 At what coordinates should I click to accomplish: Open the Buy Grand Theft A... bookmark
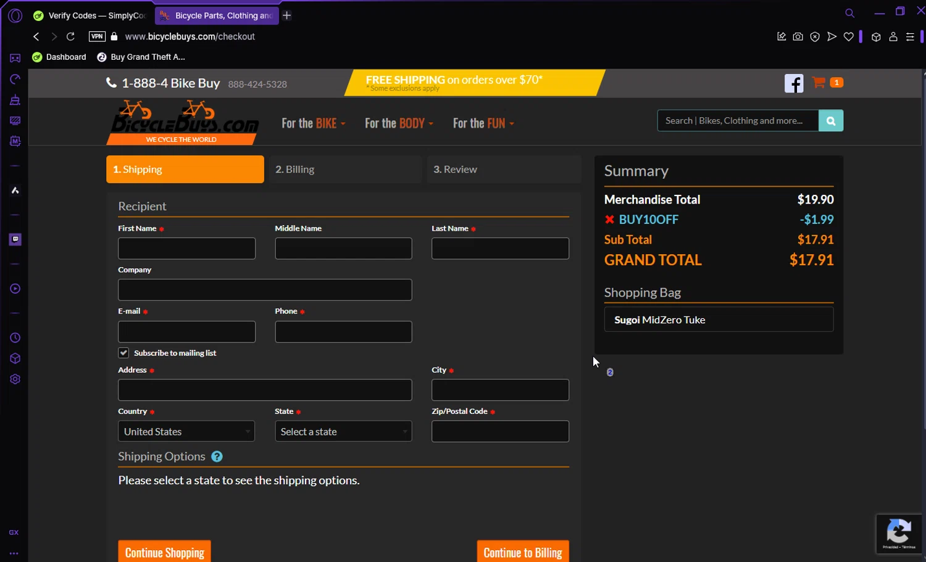(141, 57)
